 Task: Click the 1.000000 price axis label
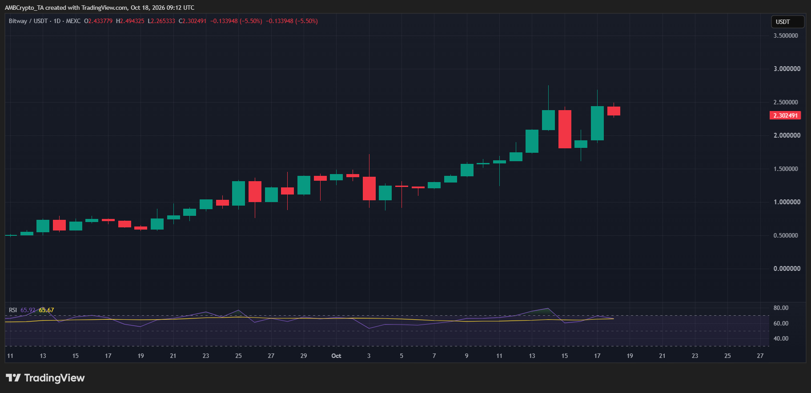click(x=787, y=202)
